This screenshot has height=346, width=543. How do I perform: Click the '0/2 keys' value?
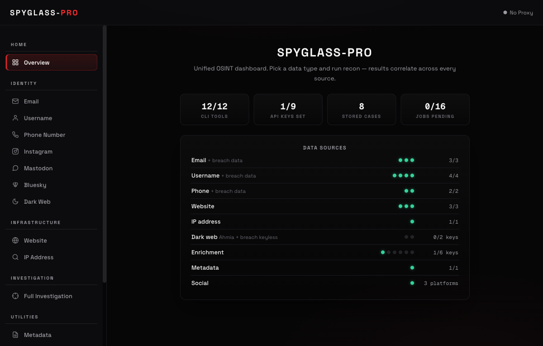click(x=446, y=237)
